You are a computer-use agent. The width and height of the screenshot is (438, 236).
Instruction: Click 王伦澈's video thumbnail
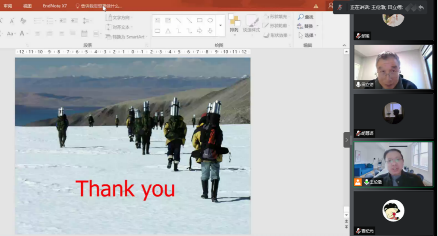tap(394, 164)
